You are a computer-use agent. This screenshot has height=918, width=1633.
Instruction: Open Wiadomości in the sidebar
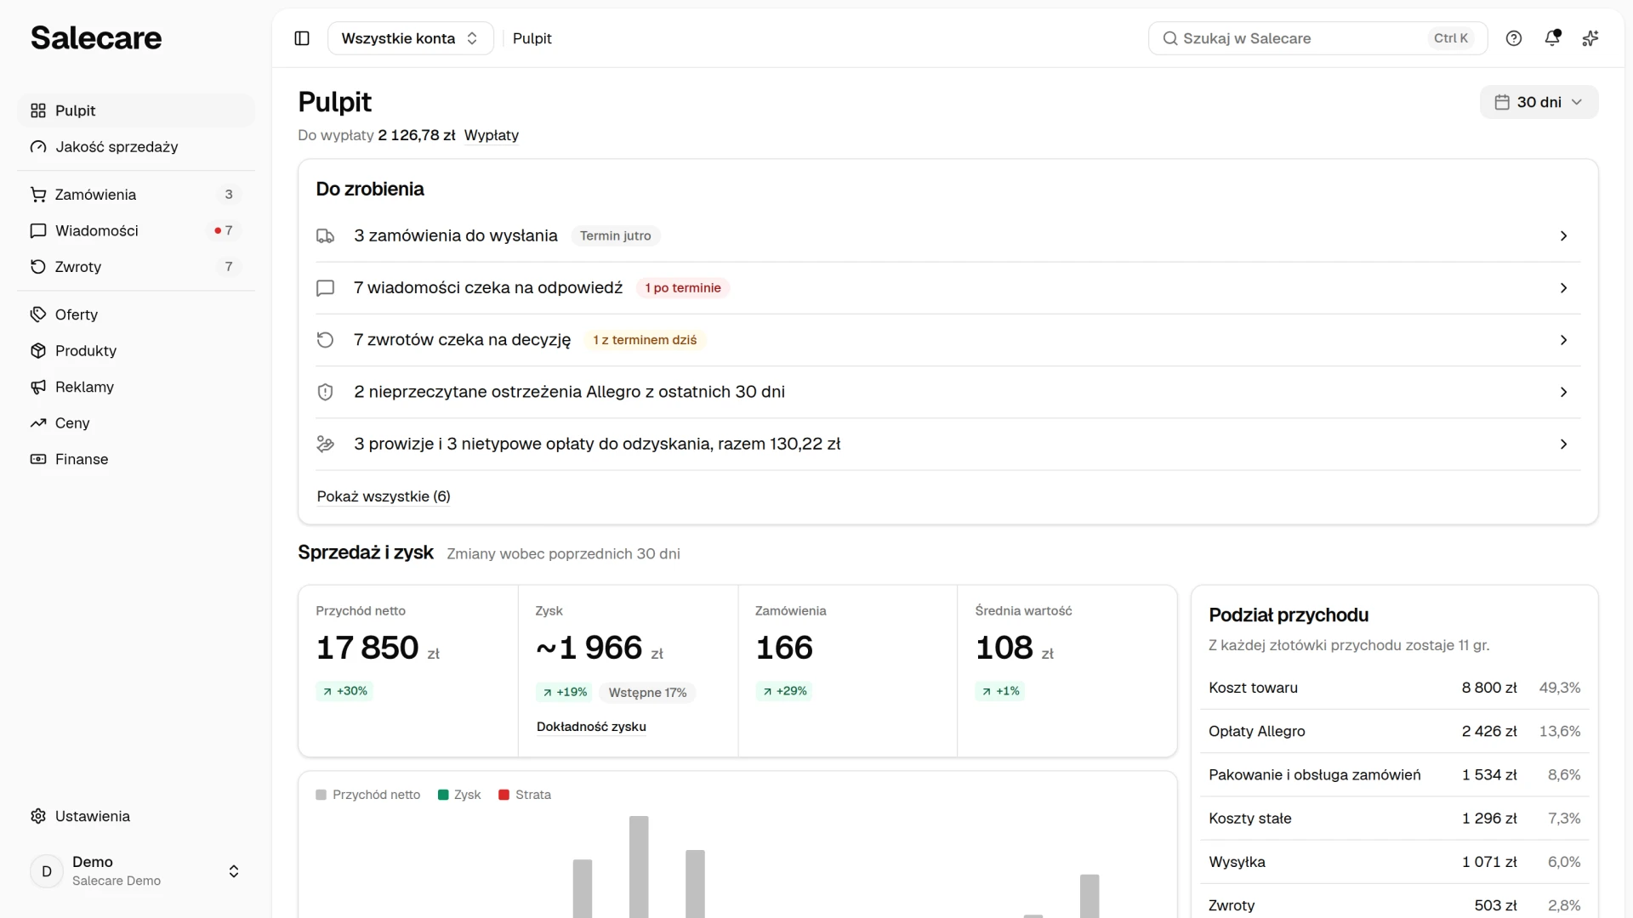tap(136, 230)
